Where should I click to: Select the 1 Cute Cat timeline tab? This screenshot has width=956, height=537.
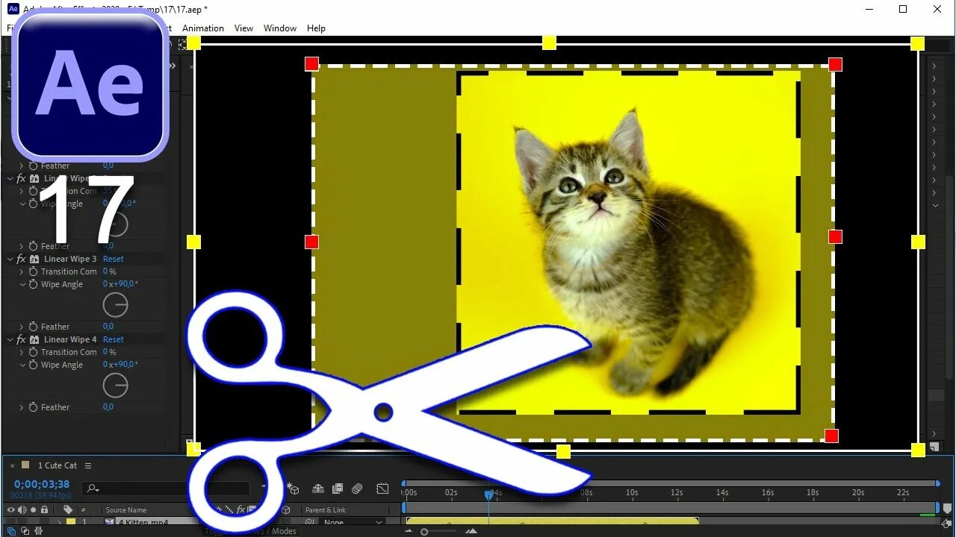(58, 465)
